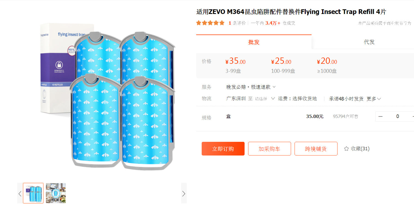The height and width of the screenshot is (213, 414).
Task: Click the 跨境铺货 button
Action: tap(316, 149)
